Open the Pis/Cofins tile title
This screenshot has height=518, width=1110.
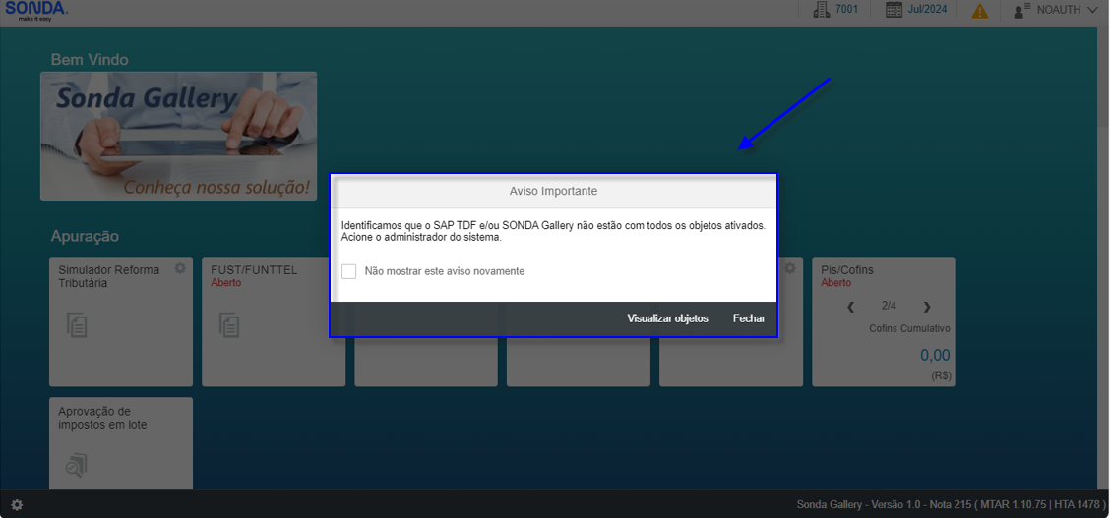(x=846, y=270)
